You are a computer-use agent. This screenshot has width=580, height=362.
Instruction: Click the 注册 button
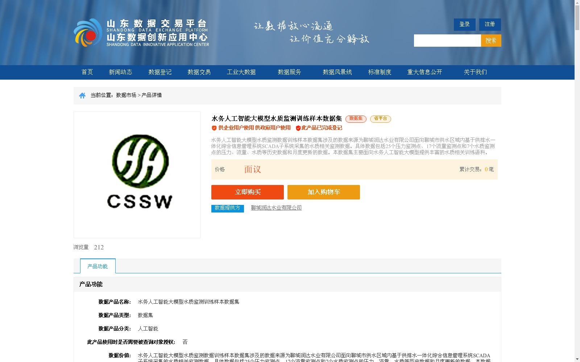490,24
